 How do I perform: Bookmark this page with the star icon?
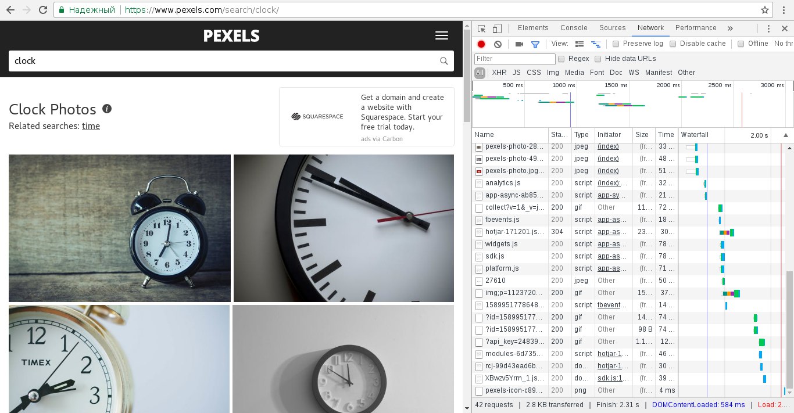tap(765, 10)
